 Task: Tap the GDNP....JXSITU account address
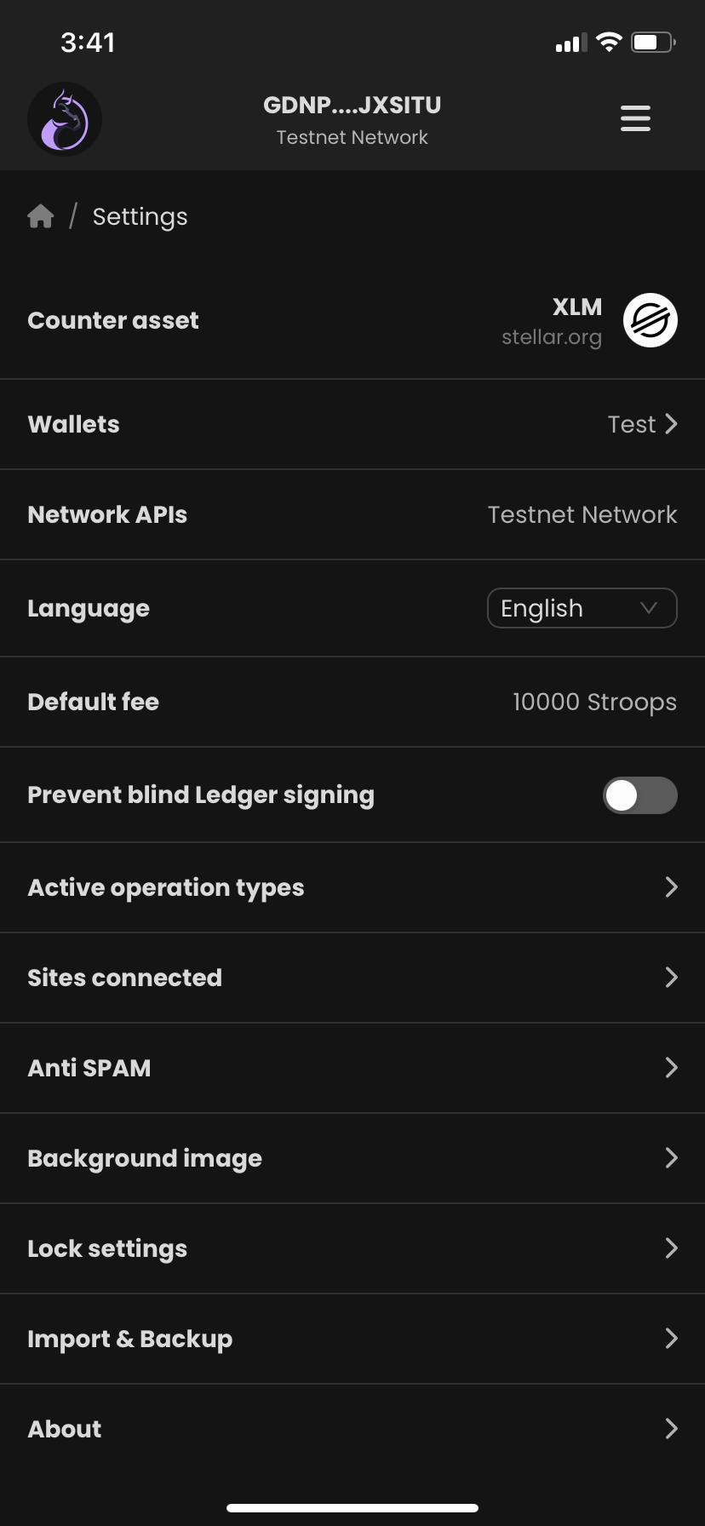[352, 106]
